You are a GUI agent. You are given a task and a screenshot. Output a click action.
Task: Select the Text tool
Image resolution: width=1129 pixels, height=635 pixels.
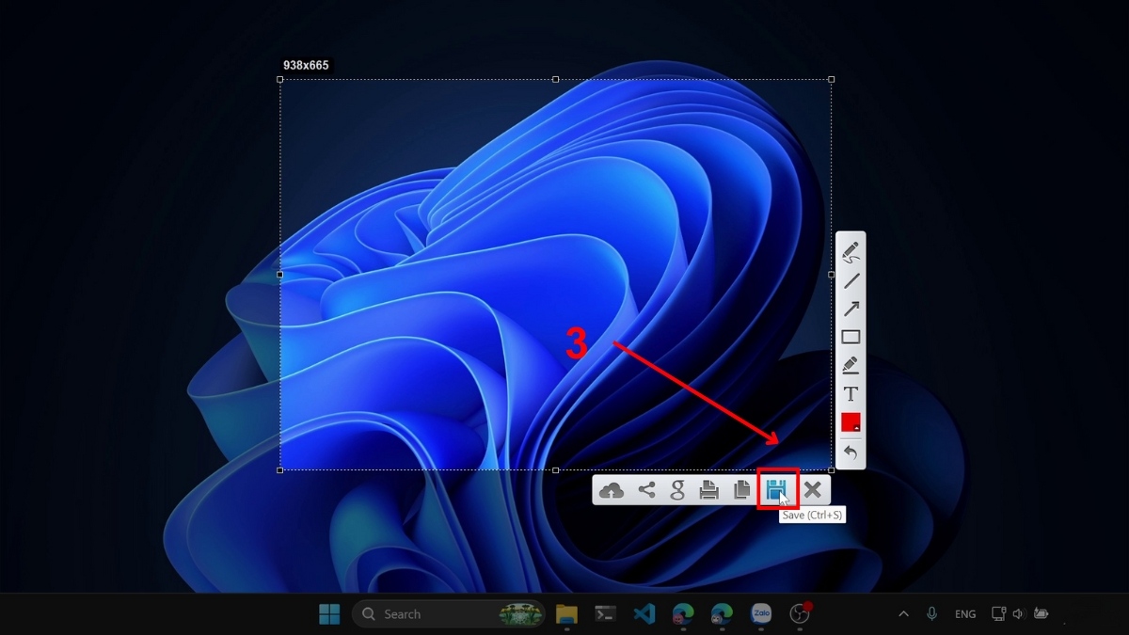coord(851,393)
